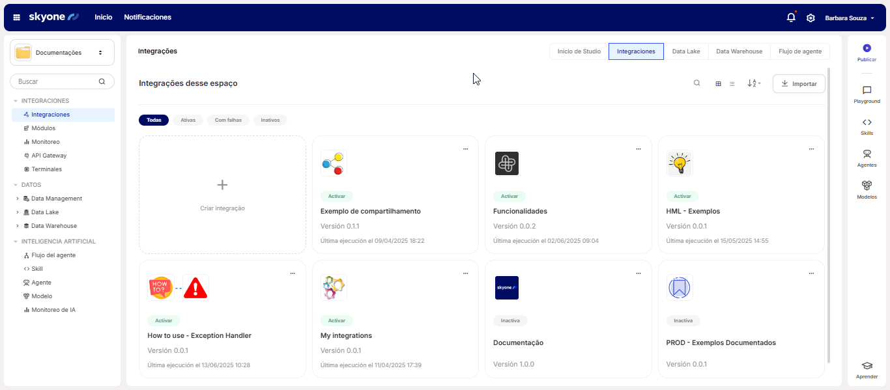Switch to list view layout
Viewport: 890px width, 390px height.
[x=732, y=83]
